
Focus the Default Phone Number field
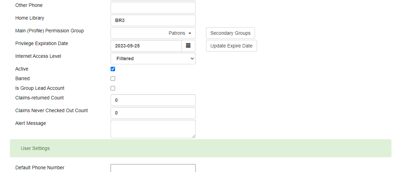coord(153,168)
